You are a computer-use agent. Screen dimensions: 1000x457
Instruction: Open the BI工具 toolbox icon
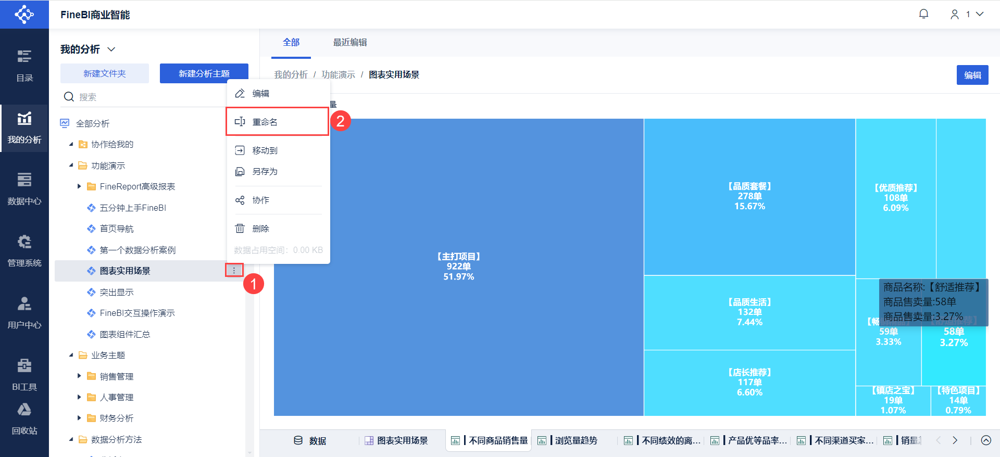[x=24, y=365]
